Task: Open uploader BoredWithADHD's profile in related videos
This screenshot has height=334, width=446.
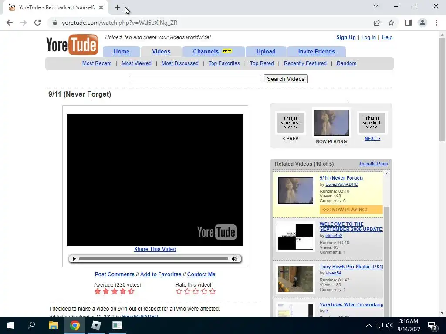Action: [x=342, y=184]
